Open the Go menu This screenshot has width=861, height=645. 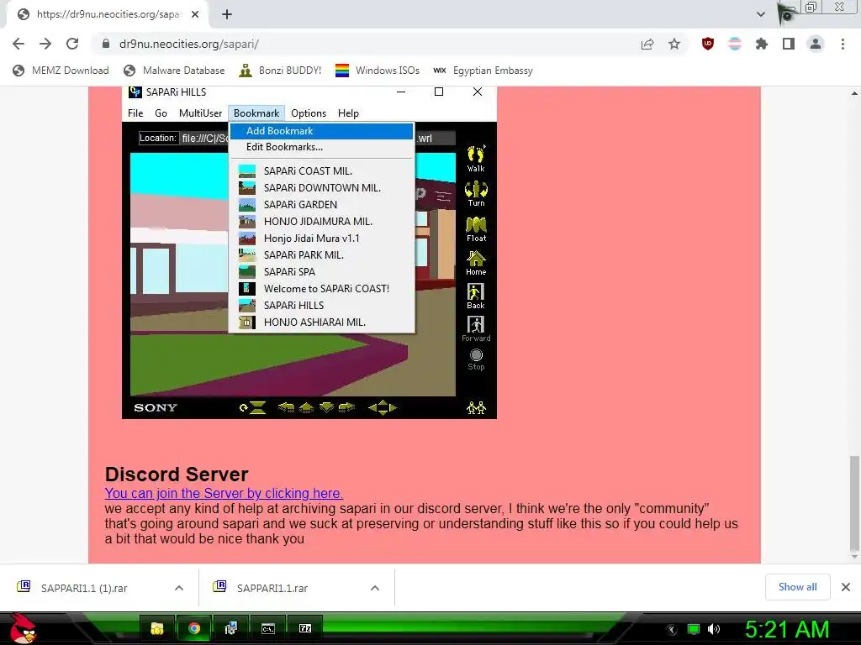pos(161,113)
